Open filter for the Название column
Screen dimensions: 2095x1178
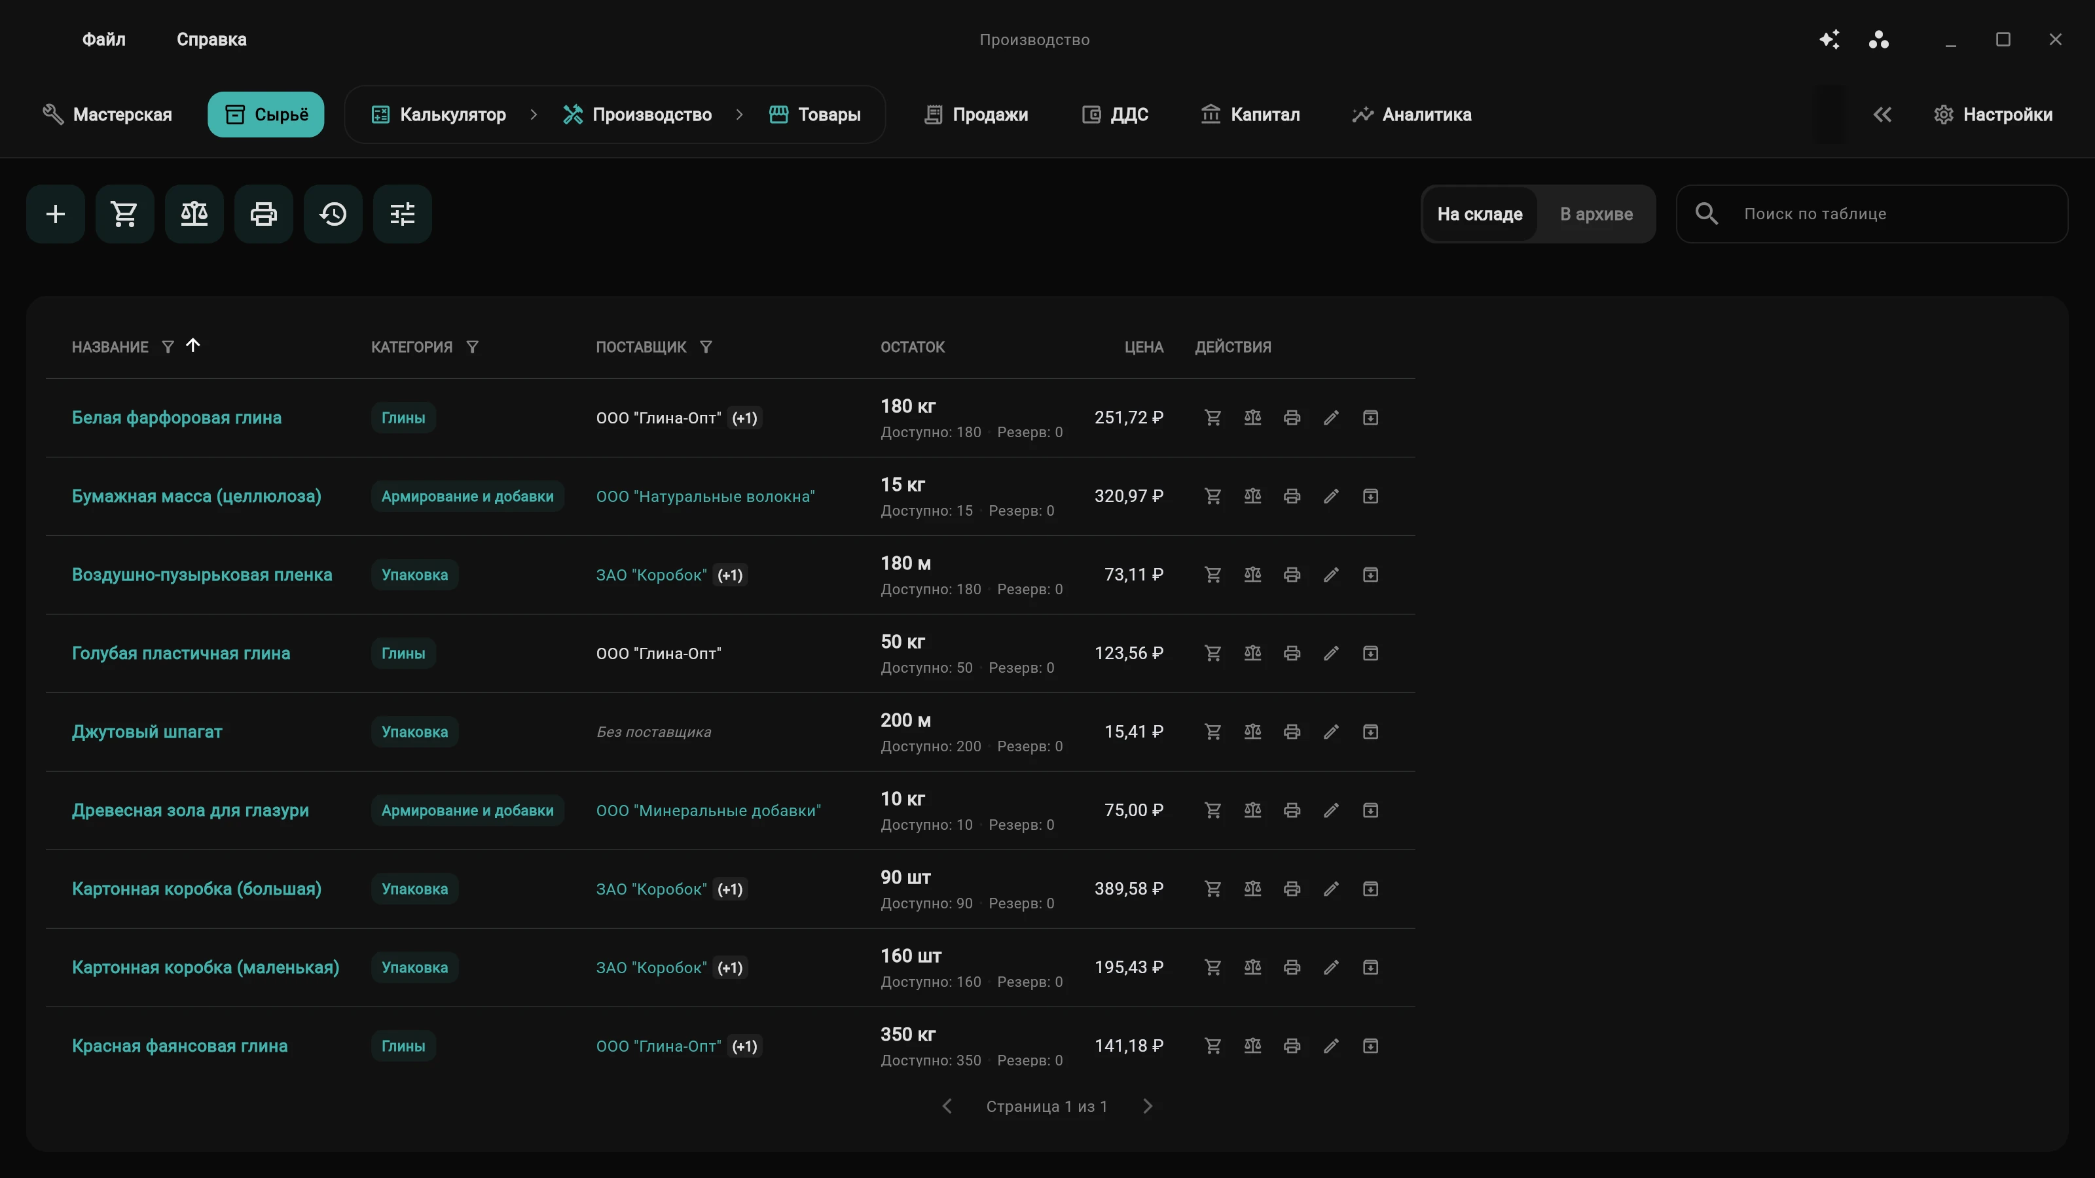tap(168, 347)
